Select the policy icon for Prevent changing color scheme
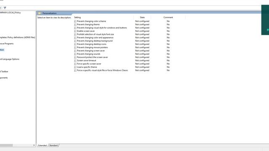The height and width of the screenshot is (151, 269). tap(75, 21)
